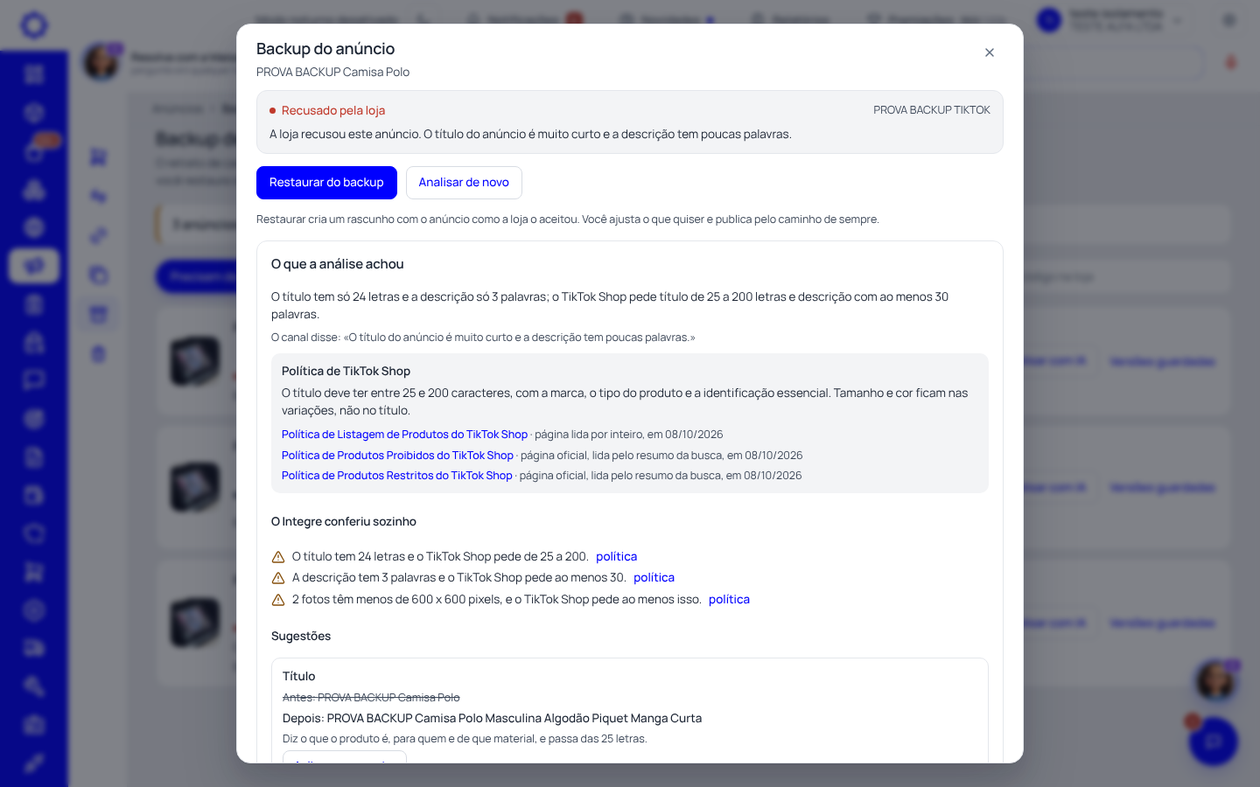The image size is (1260, 787).
Task: Close the Backup do anúncio dialog
Action: point(990,52)
